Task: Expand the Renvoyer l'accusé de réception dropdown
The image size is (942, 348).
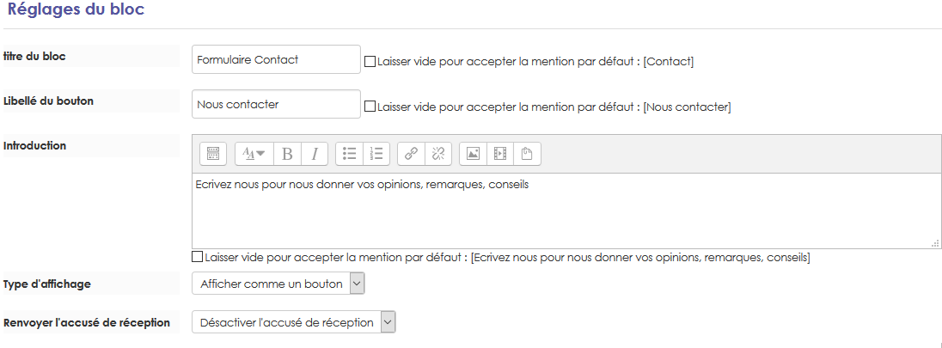Action: [x=294, y=322]
